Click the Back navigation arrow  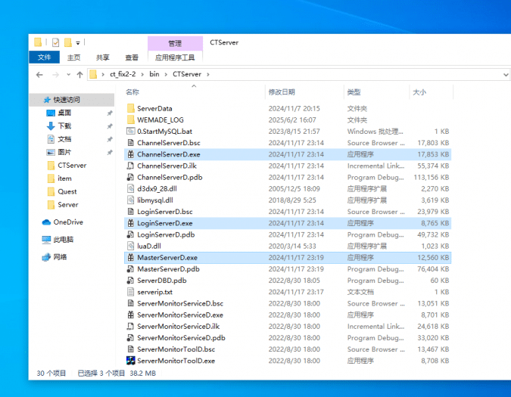coord(39,74)
